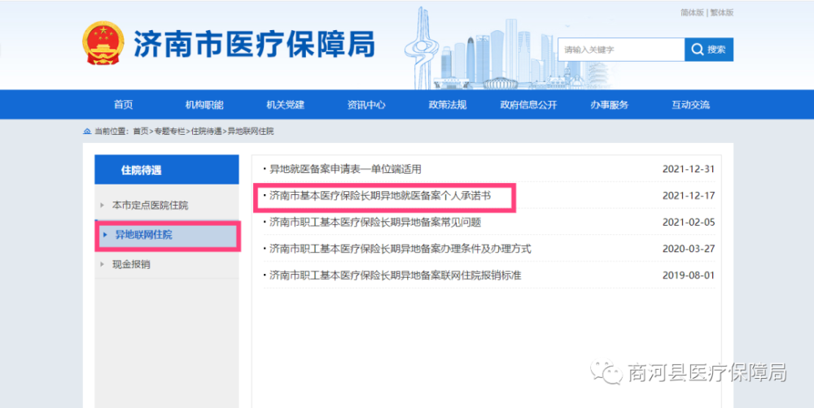Screen dimensions: 814x408
Task: Click the date 2020-03-27
Action: [x=689, y=249]
